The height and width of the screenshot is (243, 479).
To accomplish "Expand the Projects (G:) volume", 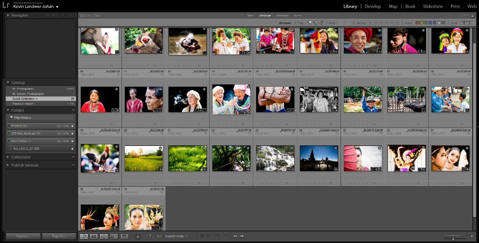I will tap(72, 126).
